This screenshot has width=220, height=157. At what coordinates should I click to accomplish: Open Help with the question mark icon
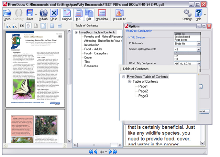[198, 15]
